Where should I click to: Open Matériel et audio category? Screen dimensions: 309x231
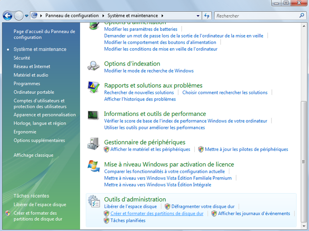click(x=31, y=75)
